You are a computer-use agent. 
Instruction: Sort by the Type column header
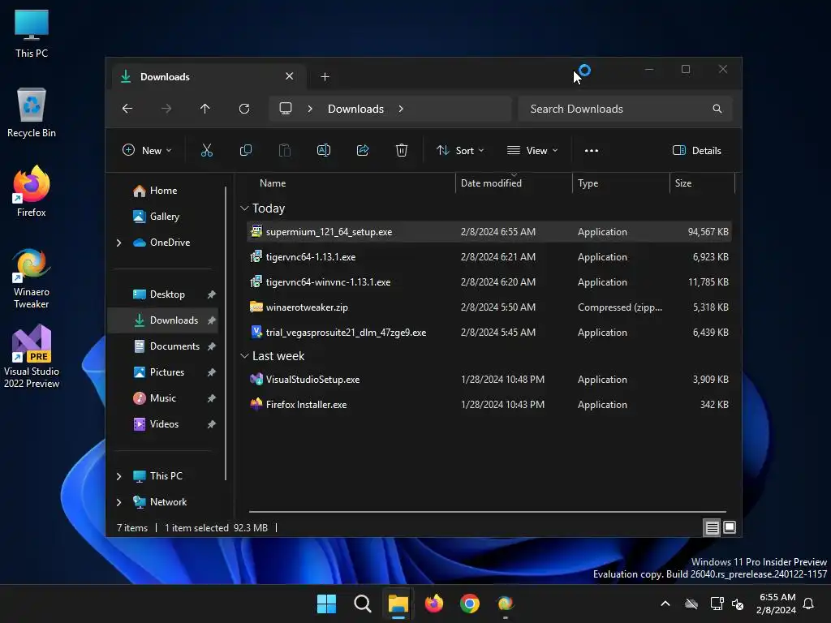click(621, 183)
